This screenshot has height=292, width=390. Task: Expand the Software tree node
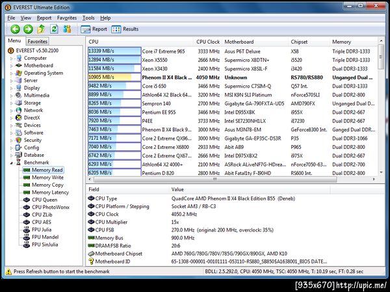[12, 133]
